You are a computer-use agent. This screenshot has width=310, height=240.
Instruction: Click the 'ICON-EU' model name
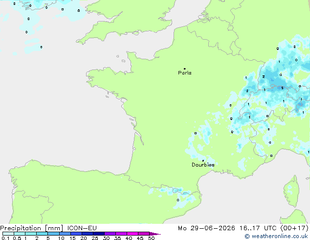82,228
